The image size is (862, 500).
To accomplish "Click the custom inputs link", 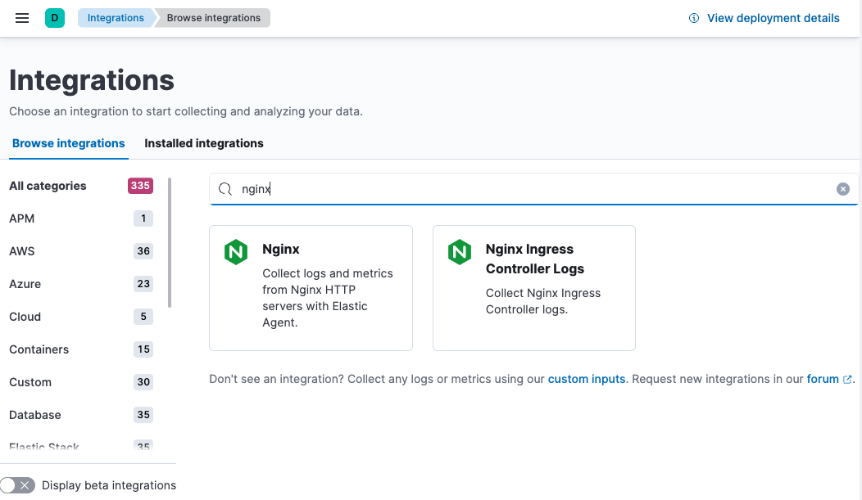I will tap(587, 378).
